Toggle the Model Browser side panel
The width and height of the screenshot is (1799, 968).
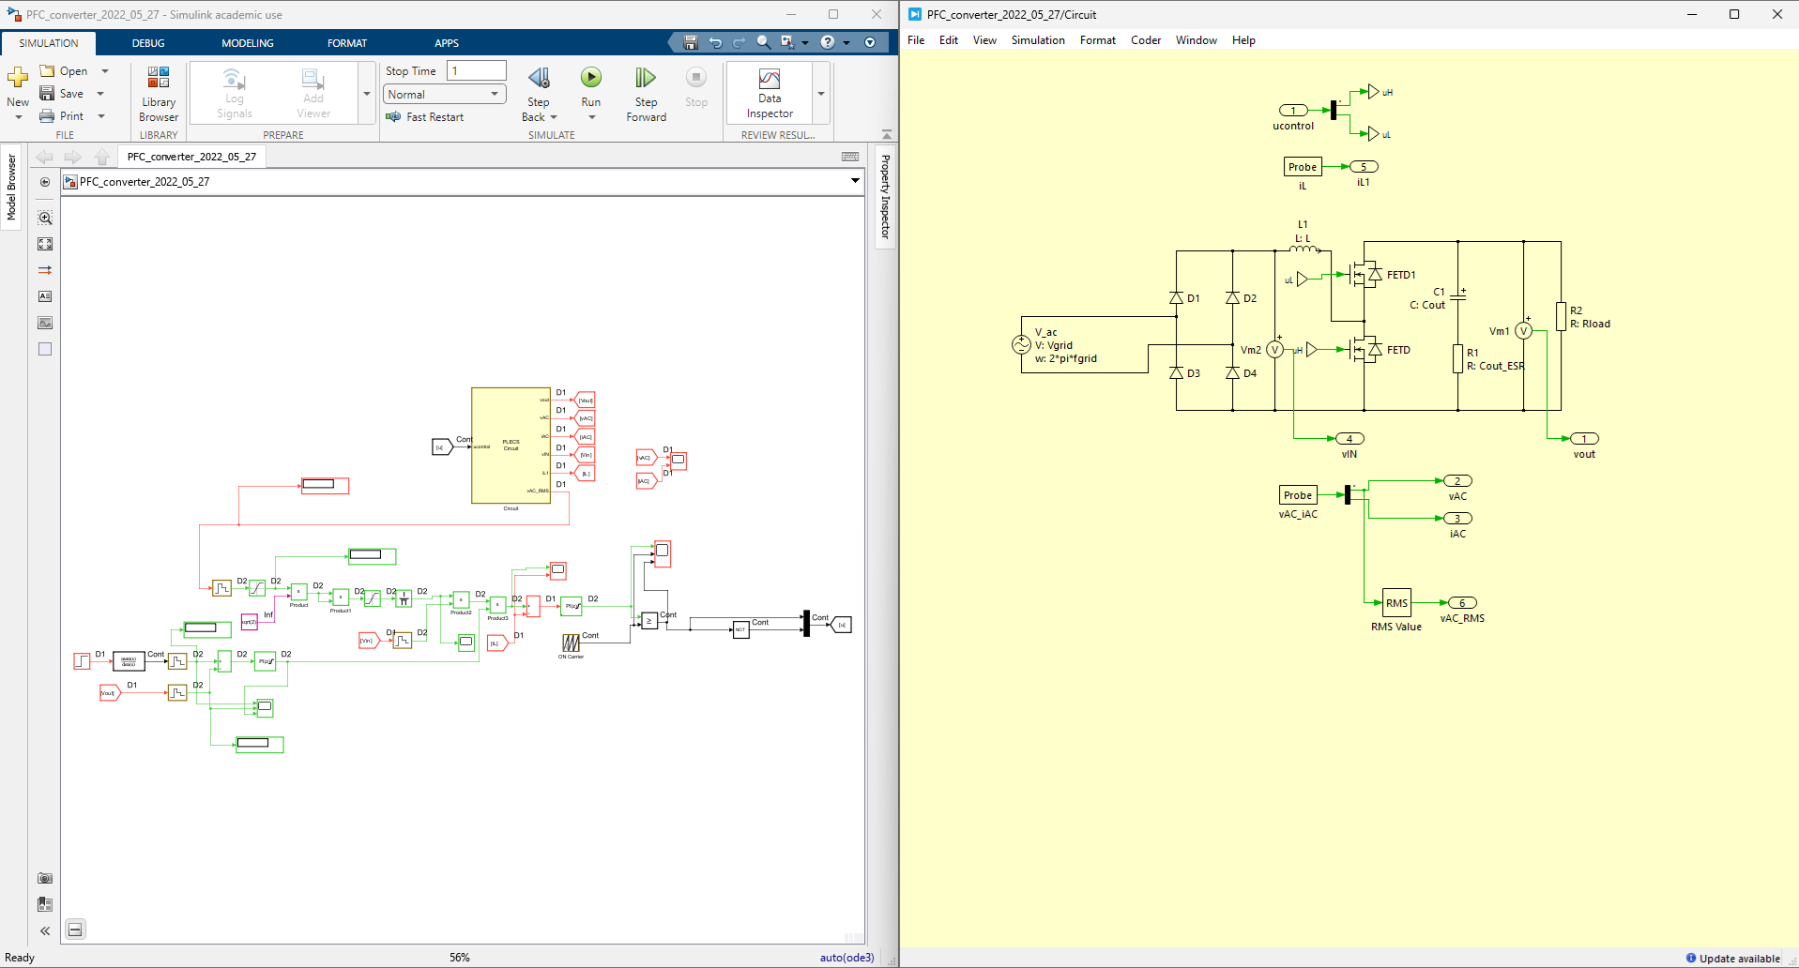[x=11, y=188]
